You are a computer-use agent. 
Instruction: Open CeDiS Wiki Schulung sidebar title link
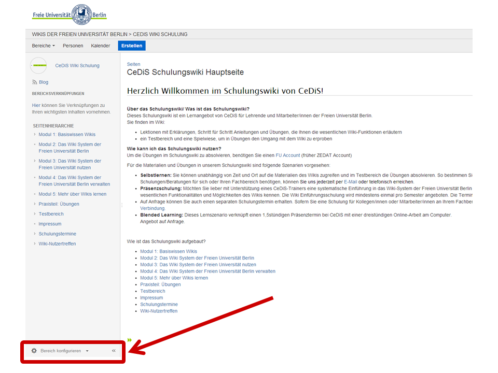pyautogui.click(x=77, y=65)
